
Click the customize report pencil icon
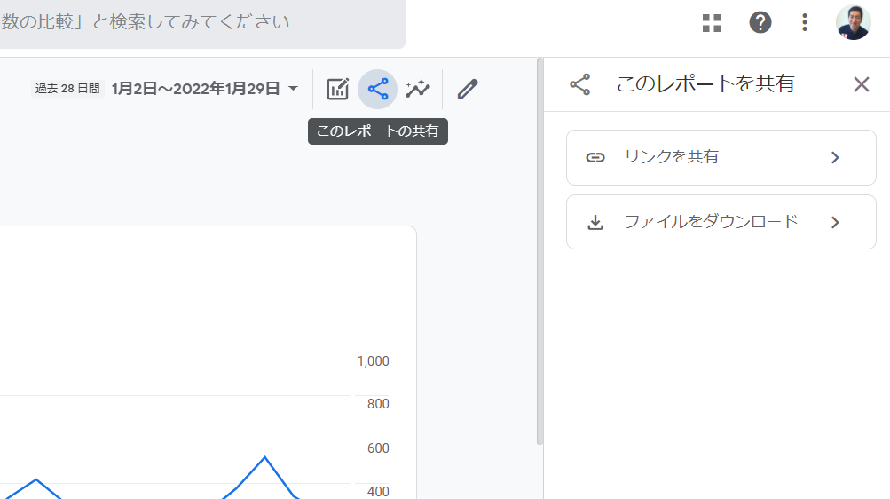[x=468, y=89]
